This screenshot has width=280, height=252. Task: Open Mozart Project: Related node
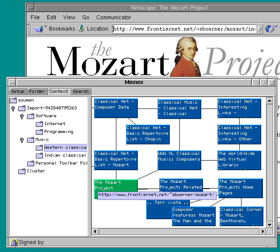181,185
